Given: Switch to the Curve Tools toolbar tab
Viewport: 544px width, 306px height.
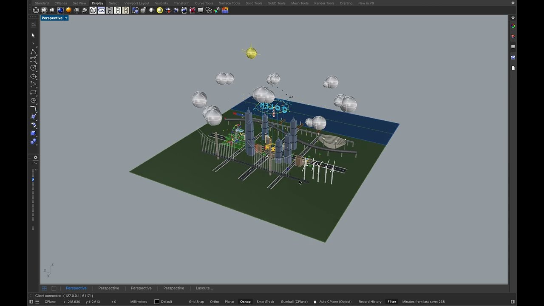Looking at the screenshot, I should tap(204, 3).
